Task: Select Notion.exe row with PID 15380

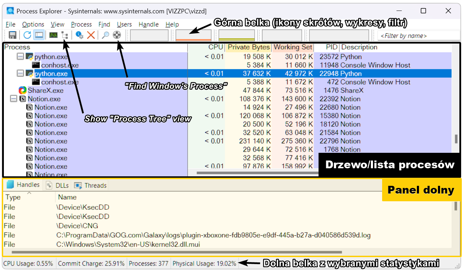Action: 228,116
